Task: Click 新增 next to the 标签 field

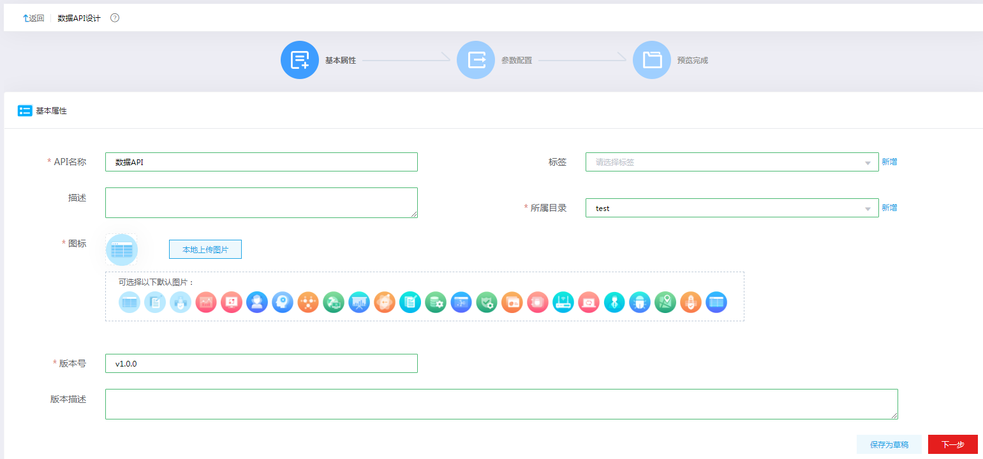Action: pos(889,162)
